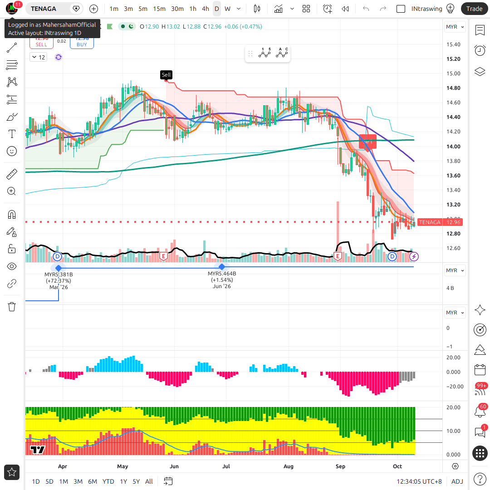490x490 pixels.
Task: Open the Fibonacci retracement tools
Action: [x=12, y=65]
